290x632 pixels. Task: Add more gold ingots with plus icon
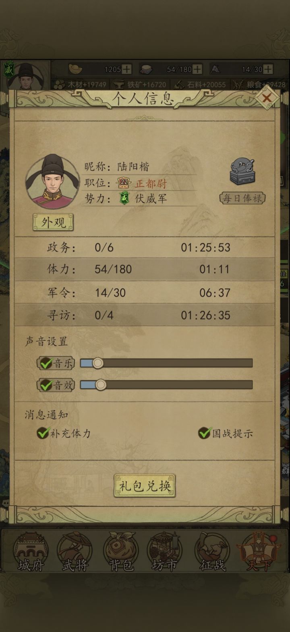click(126, 69)
